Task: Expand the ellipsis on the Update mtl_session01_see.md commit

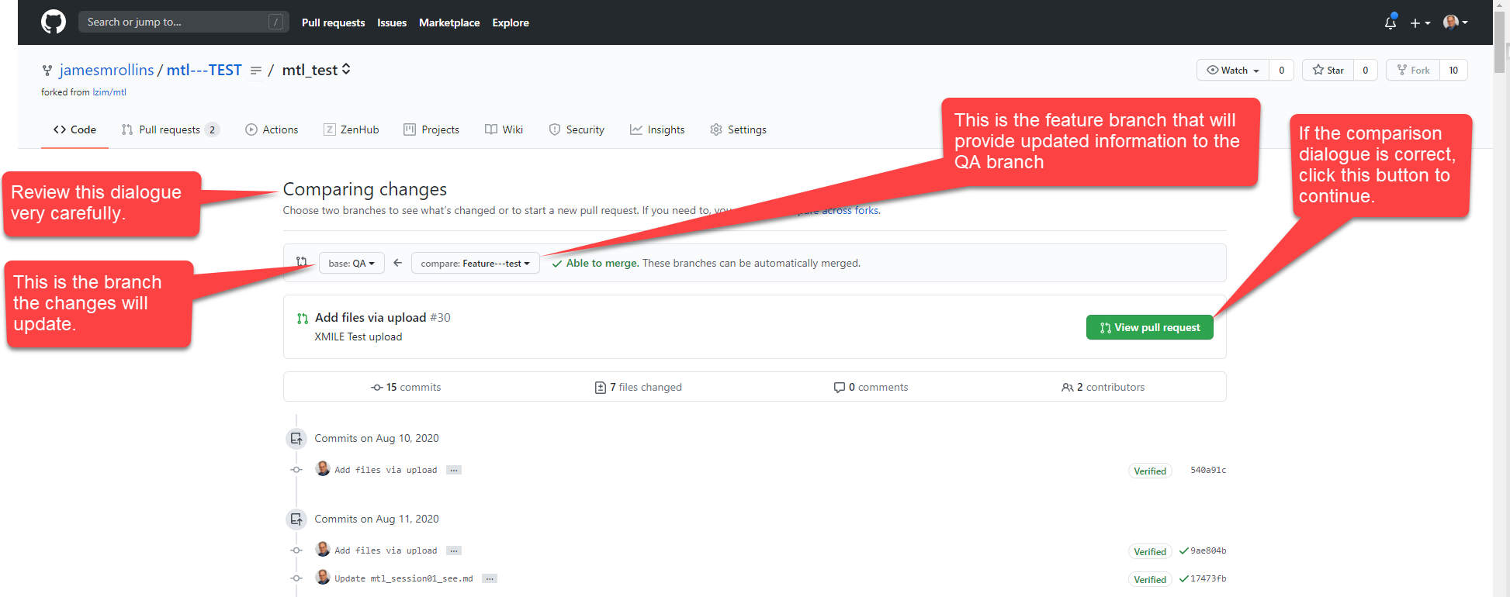Action: [490, 578]
